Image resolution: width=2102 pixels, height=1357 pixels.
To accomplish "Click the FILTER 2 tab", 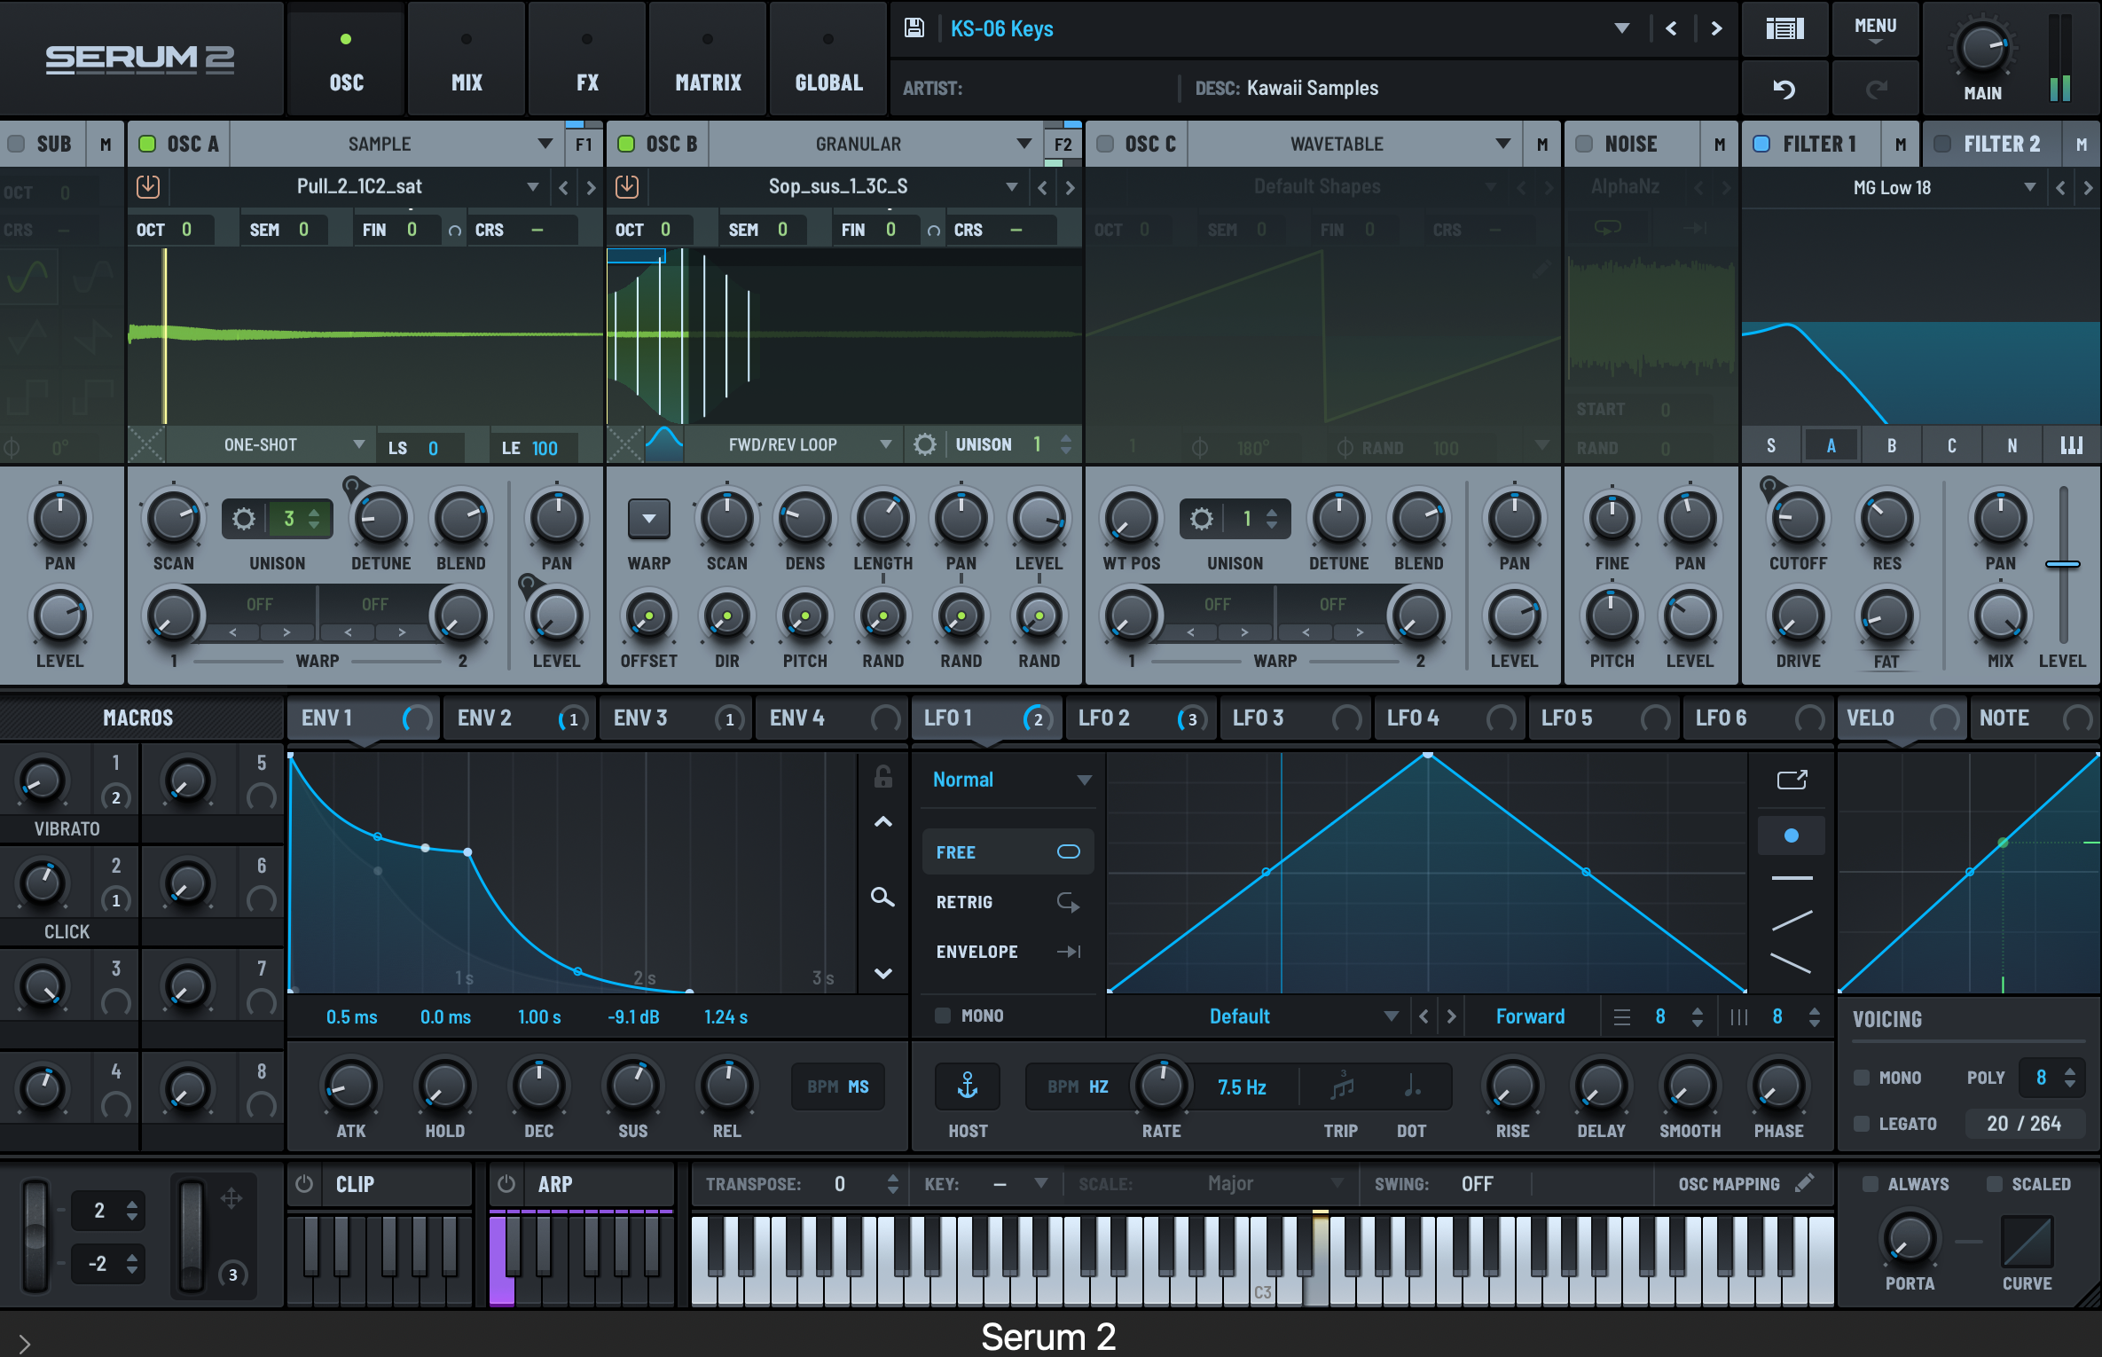I will point(1992,144).
